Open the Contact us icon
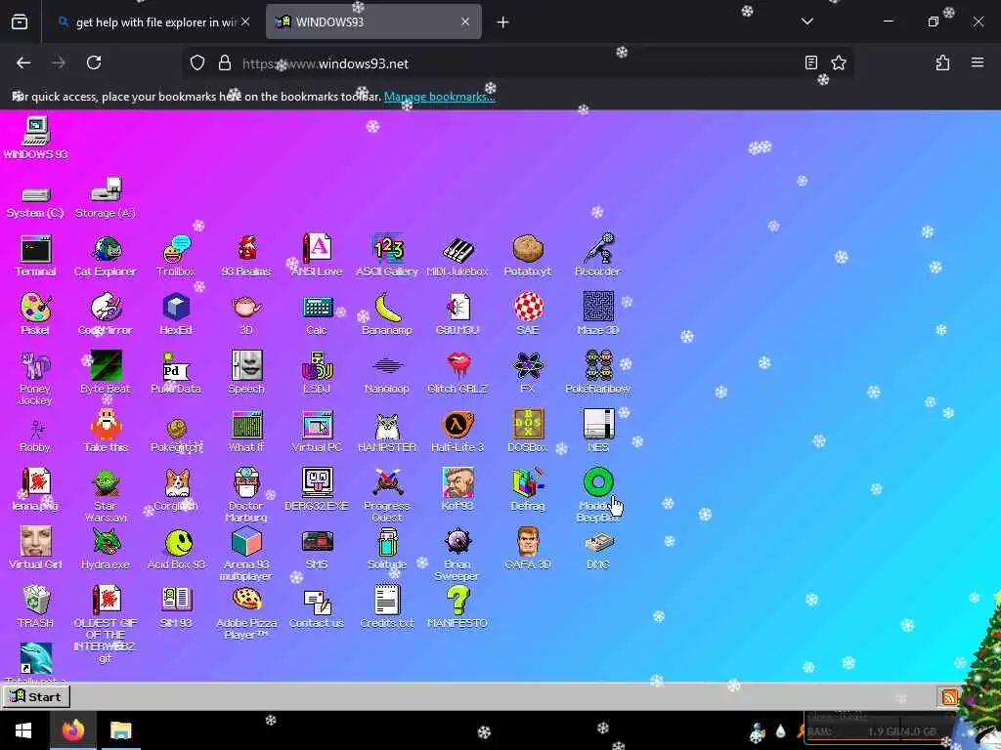Image resolution: width=1001 pixels, height=750 pixels. point(318,607)
